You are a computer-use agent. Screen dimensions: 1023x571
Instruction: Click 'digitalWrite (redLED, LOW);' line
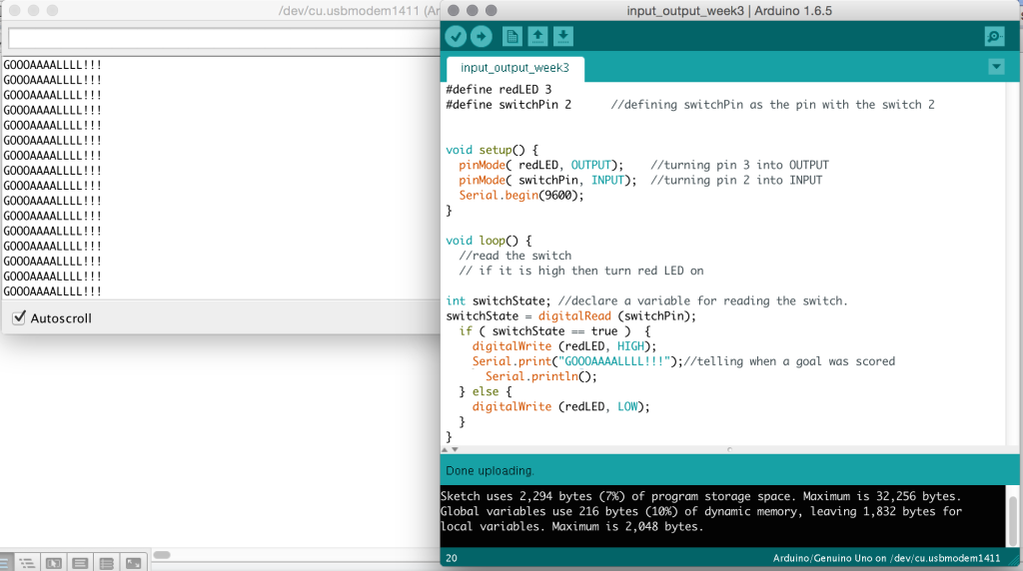[x=561, y=406]
